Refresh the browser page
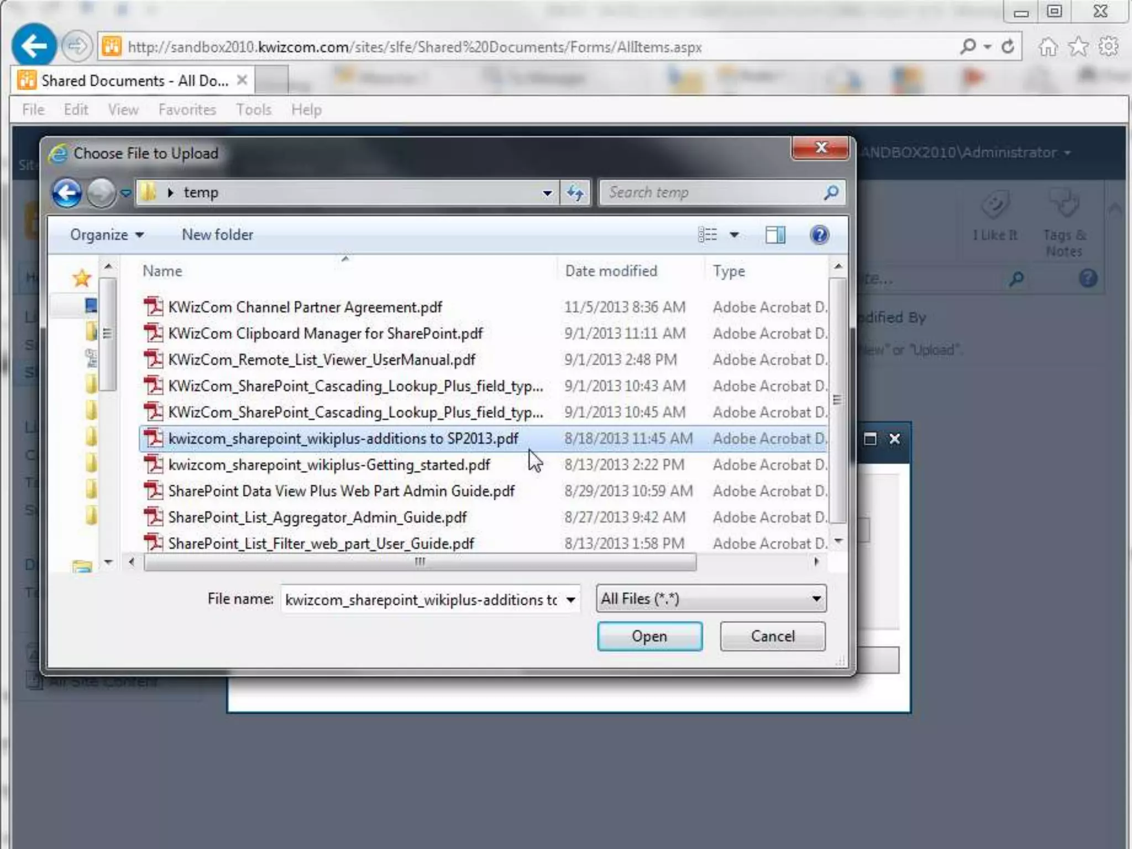The image size is (1132, 849). 1008,46
